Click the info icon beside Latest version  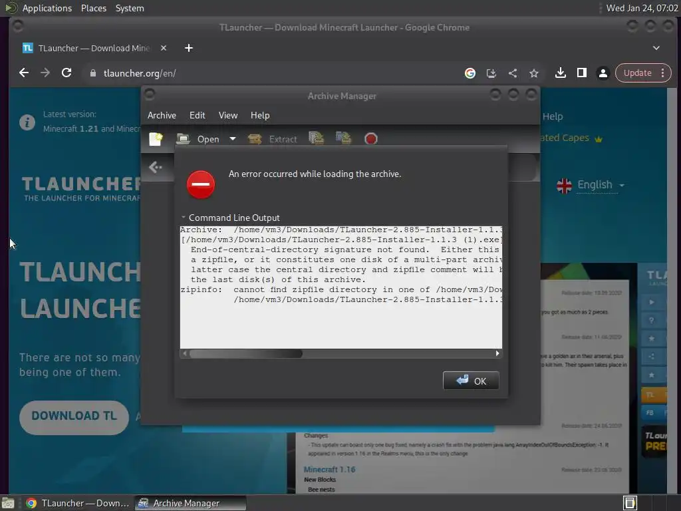click(27, 122)
